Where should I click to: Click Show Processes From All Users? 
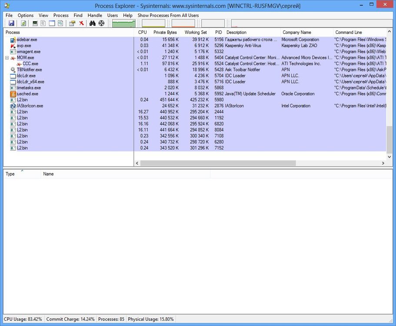point(168,15)
